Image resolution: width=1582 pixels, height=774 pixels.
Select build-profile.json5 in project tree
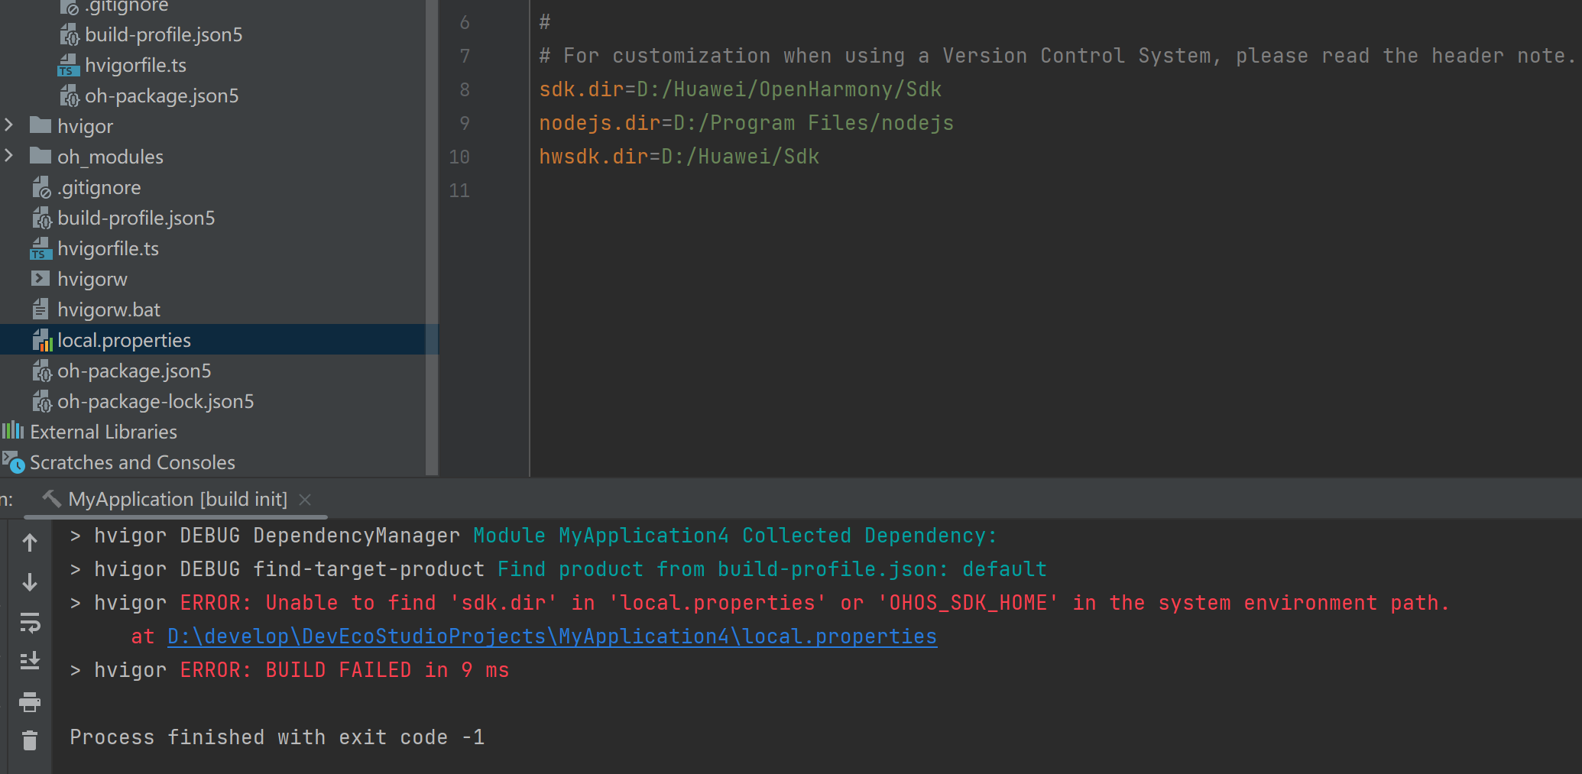(x=136, y=218)
